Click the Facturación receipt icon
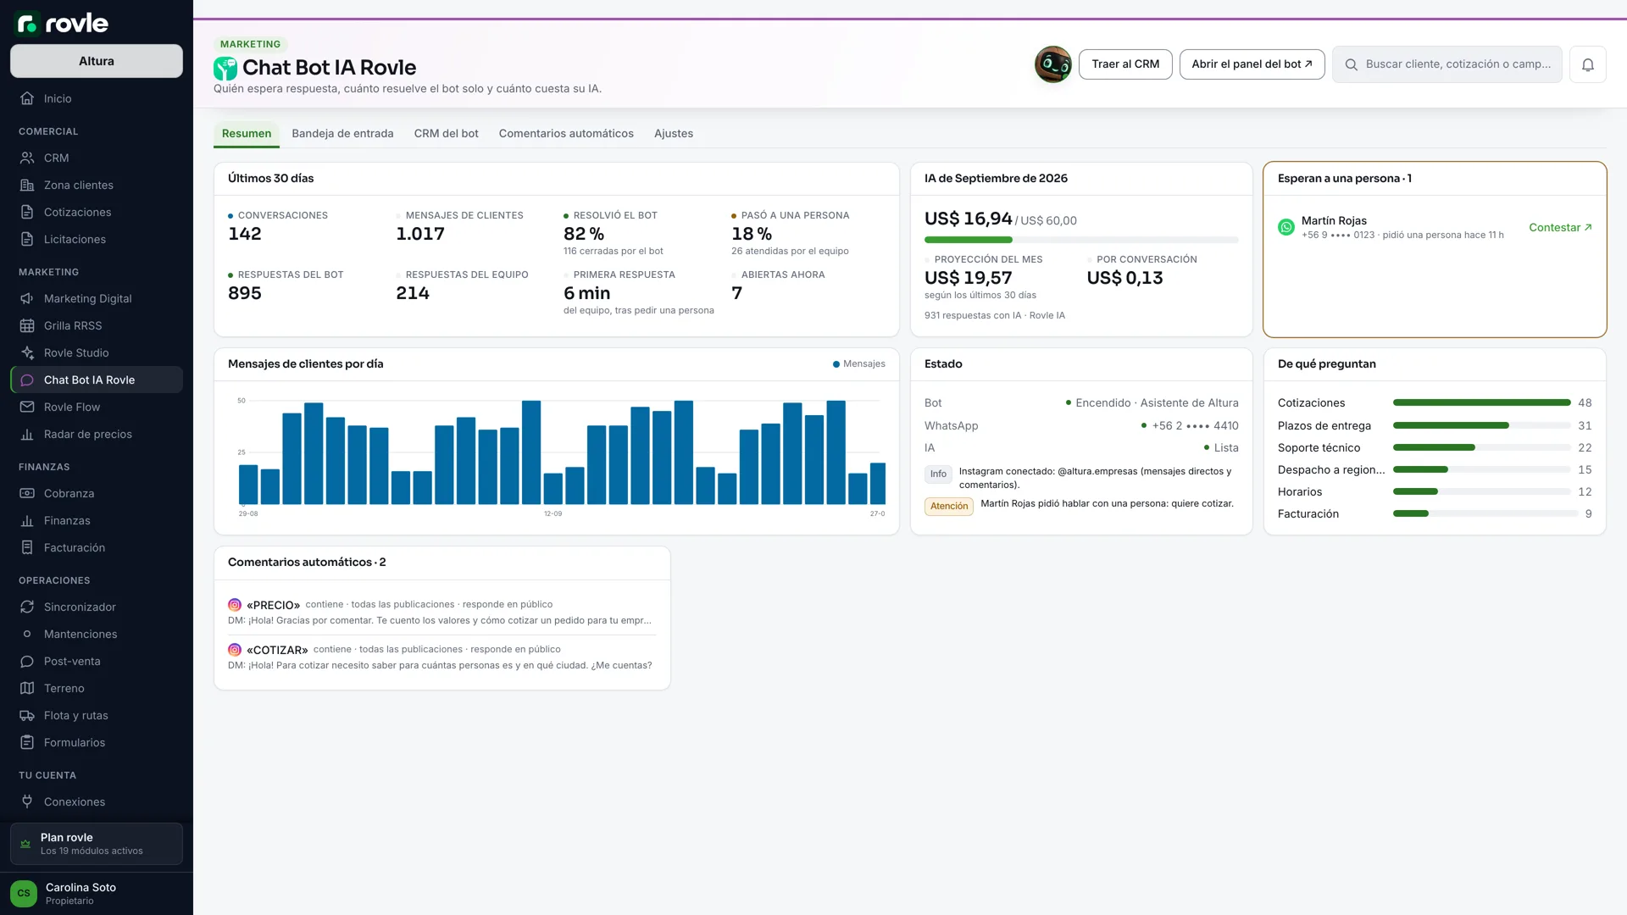Image resolution: width=1627 pixels, height=915 pixels. pos(27,547)
